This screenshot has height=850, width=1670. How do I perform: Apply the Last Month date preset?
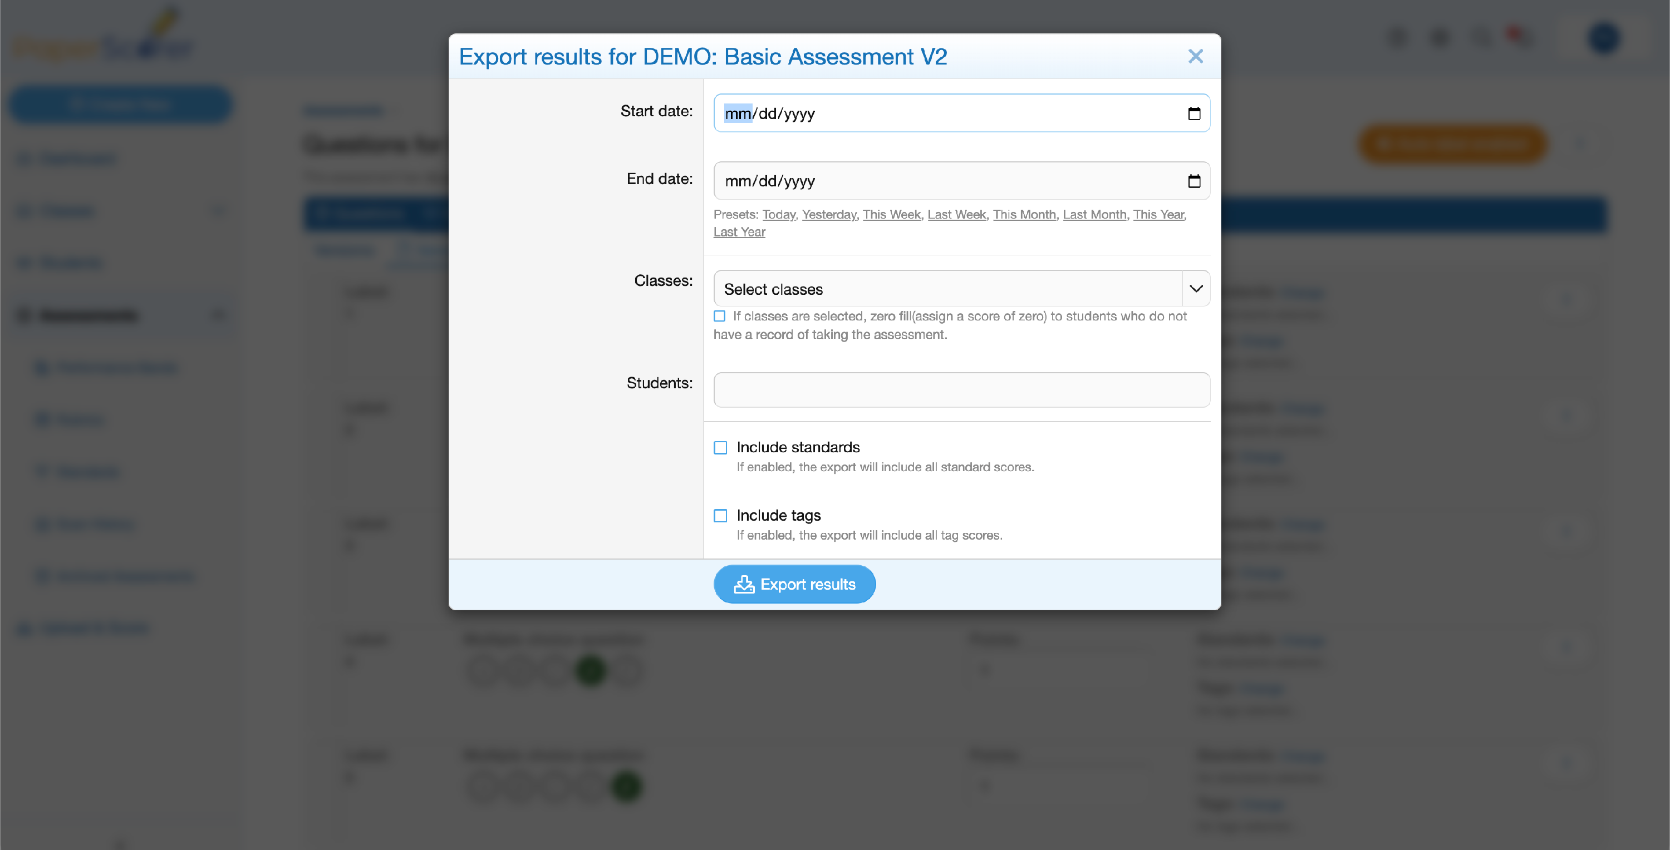pyautogui.click(x=1094, y=214)
